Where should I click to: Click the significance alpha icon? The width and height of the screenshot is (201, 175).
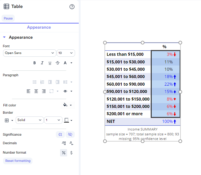click(60, 134)
